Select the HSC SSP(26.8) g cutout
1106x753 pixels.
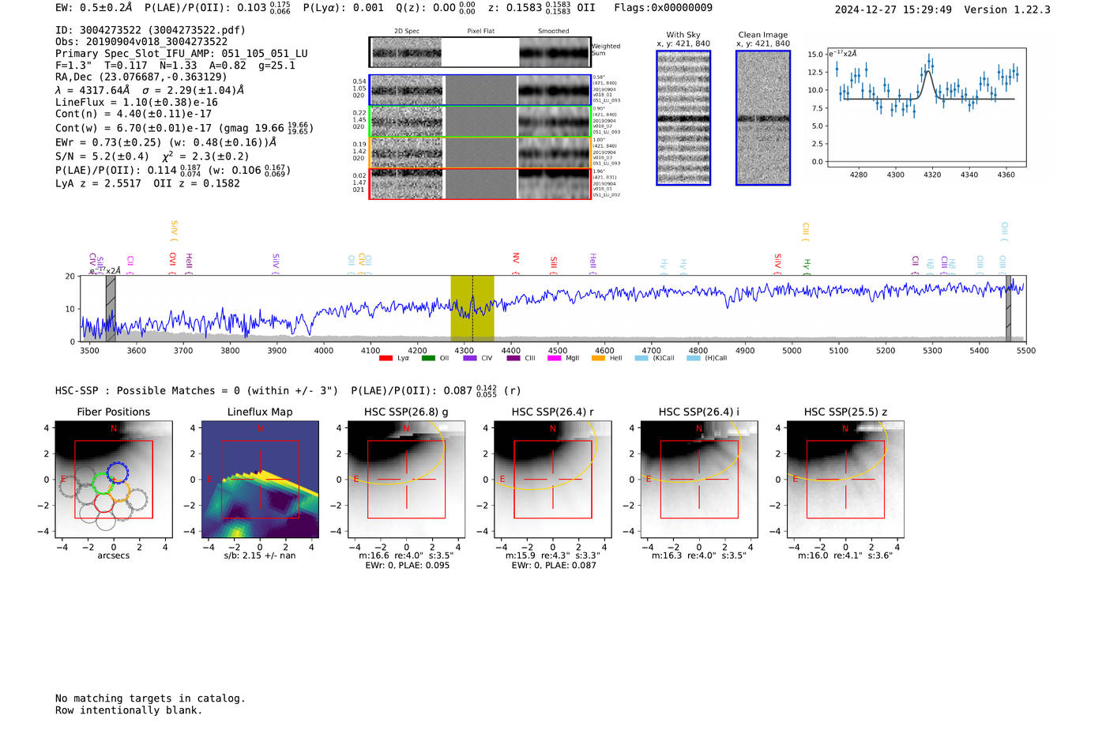[407, 480]
